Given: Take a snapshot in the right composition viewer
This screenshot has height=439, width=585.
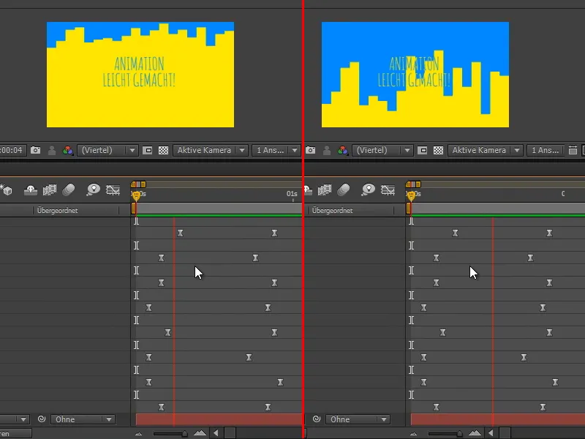Looking at the screenshot, I should pyautogui.click(x=310, y=150).
